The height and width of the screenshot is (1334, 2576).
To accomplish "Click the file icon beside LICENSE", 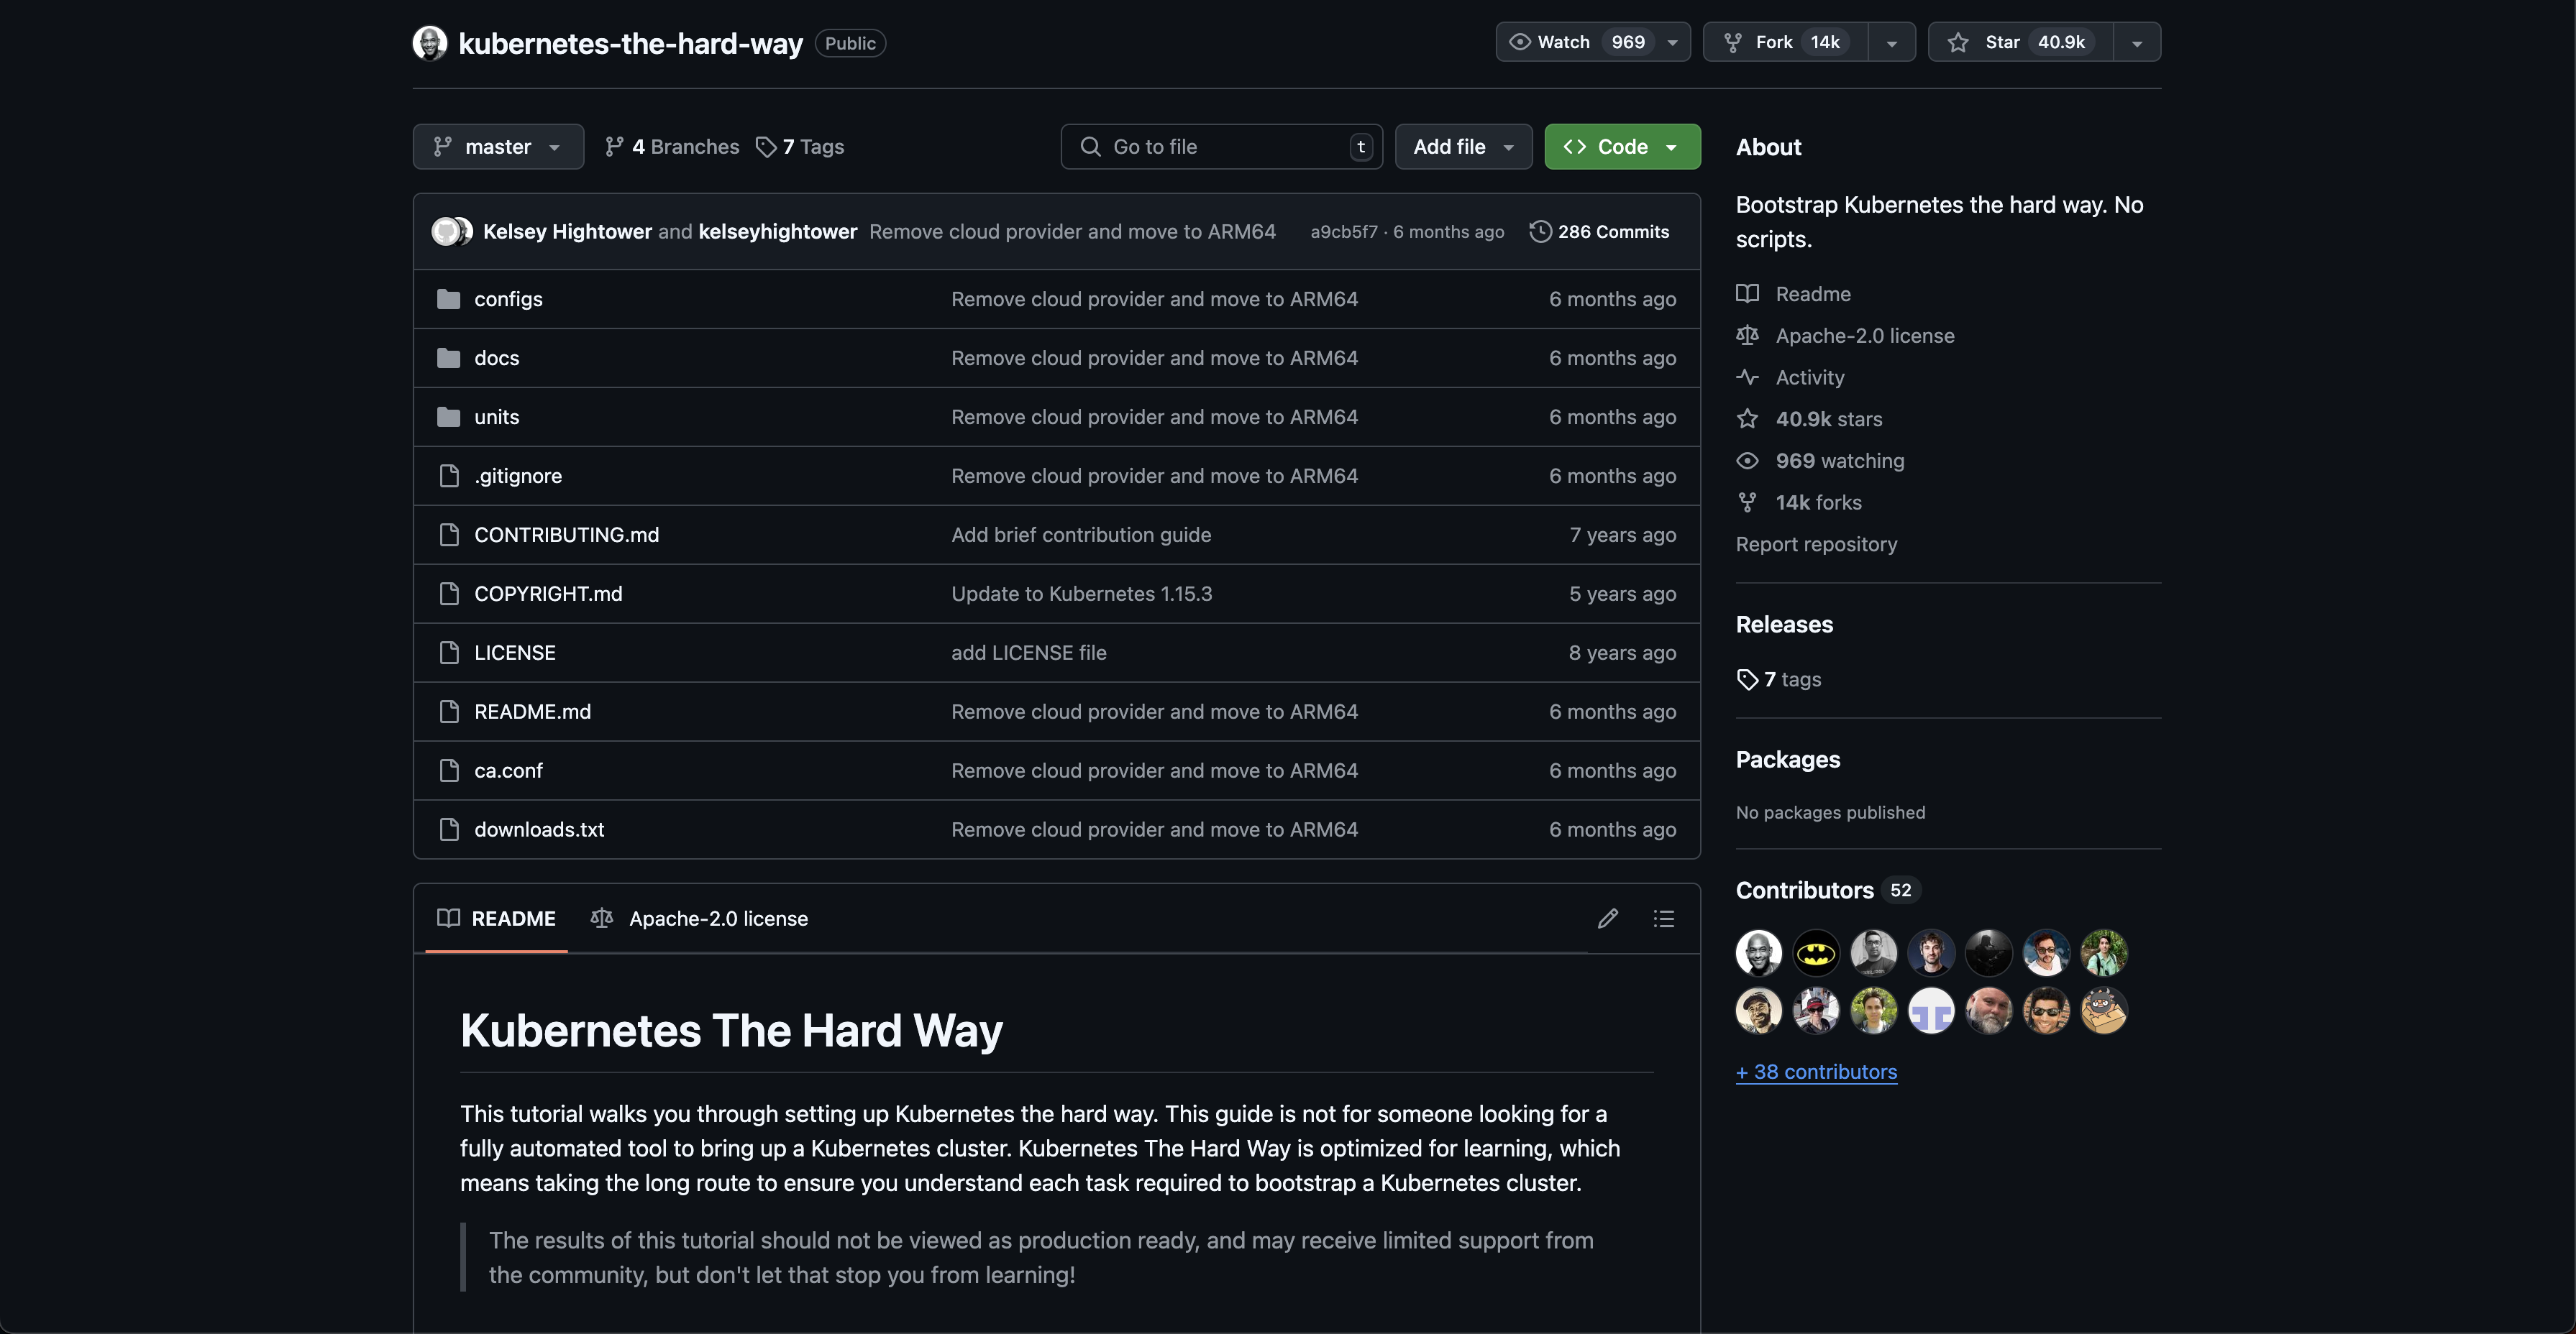I will (450, 653).
